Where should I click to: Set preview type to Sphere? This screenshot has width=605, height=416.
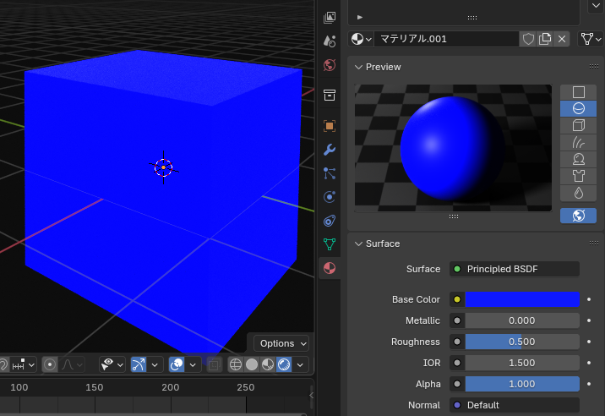pyautogui.click(x=578, y=109)
